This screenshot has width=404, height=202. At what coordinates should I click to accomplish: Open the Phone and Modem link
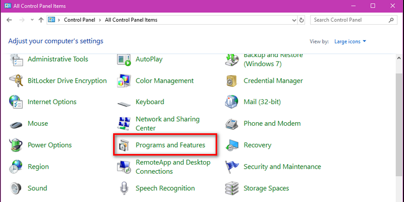coord(272,124)
